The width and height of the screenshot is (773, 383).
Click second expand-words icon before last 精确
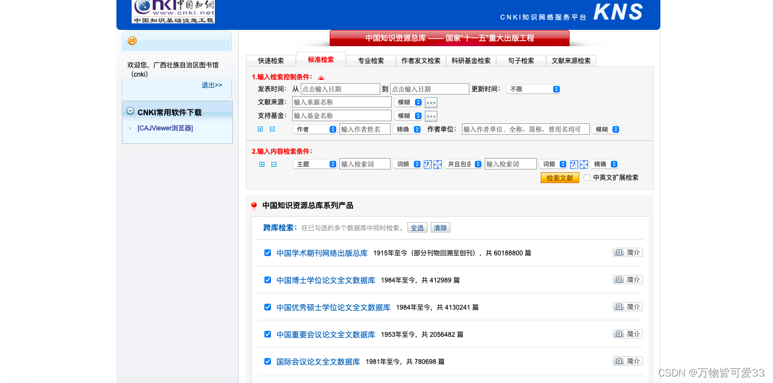click(x=584, y=164)
